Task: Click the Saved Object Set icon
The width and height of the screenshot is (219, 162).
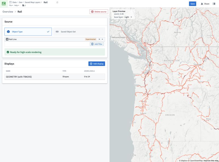Action: 57,32
